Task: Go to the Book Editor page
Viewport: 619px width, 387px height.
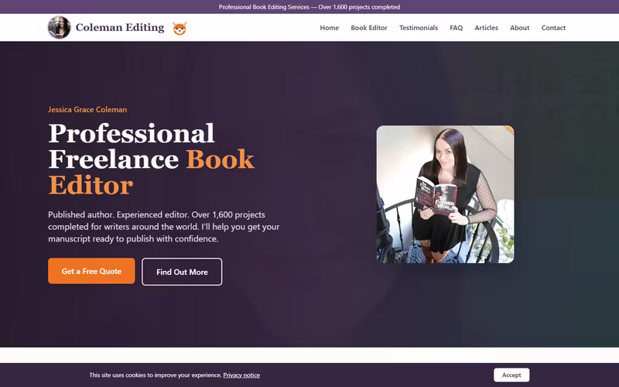Action: pos(369,28)
